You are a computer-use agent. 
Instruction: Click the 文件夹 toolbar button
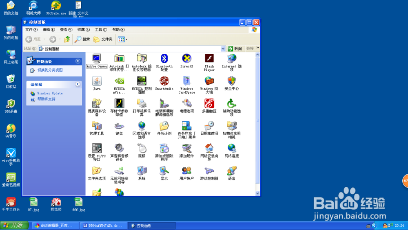pyautogui.click(x=103, y=39)
